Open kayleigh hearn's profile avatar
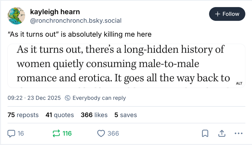The image size is (252, 145). (x=17, y=16)
